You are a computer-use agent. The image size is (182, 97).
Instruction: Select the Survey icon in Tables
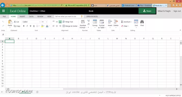[95, 22]
